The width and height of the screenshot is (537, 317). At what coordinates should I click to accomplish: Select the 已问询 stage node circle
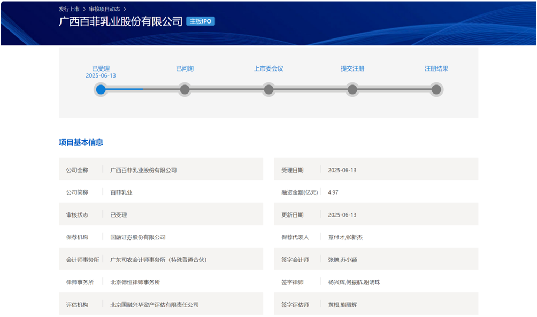point(185,89)
